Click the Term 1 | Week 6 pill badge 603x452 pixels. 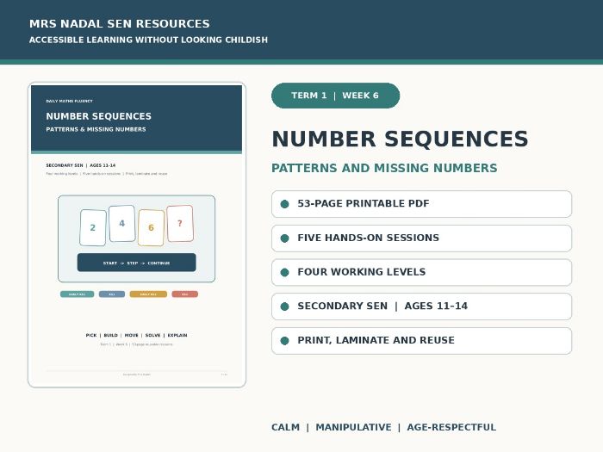click(335, 96)
